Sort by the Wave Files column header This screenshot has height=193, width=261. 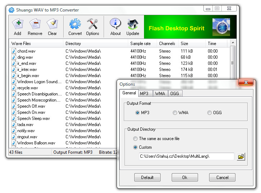36,44
